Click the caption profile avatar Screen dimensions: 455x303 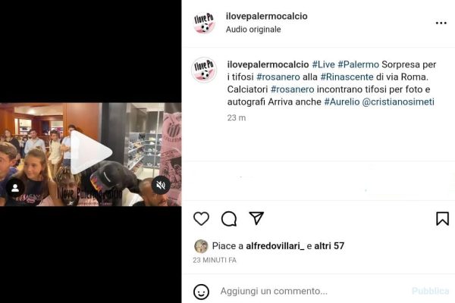click(x=204, y=70)
